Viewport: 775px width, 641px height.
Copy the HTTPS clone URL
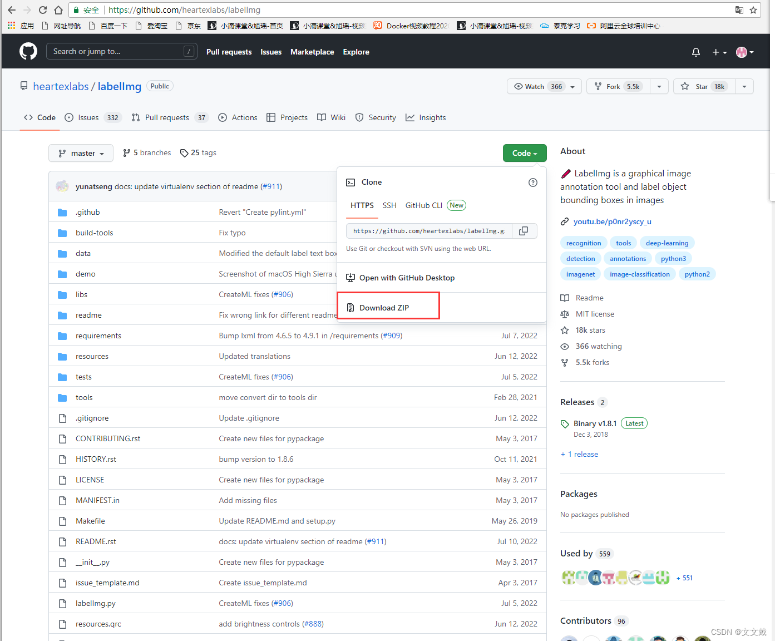point(524,231)
